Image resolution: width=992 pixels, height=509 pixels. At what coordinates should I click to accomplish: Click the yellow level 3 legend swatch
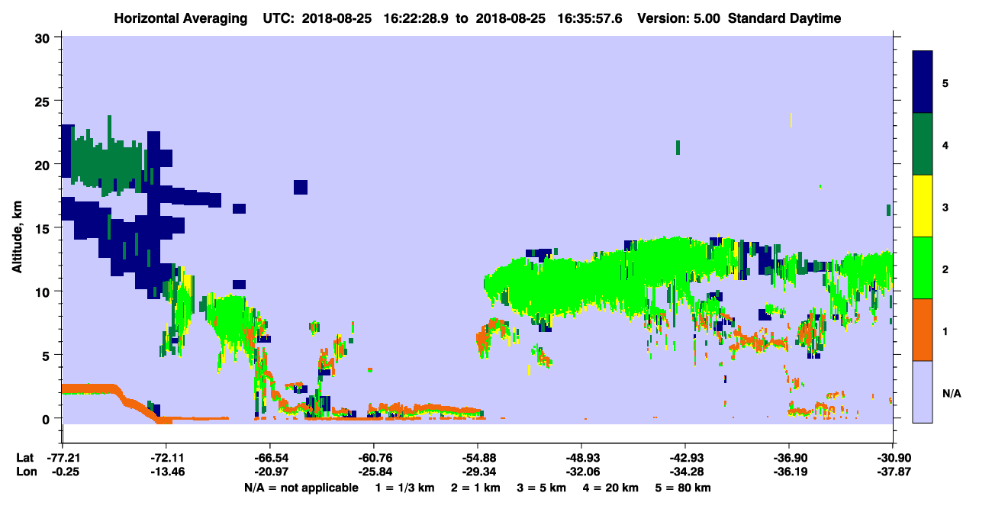(923, 206)
